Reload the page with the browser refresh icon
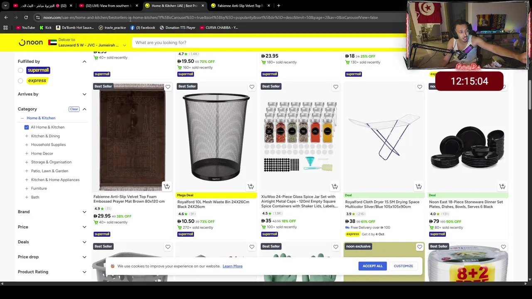The height and width of the screenshot is (299, 532). (26, 17)
